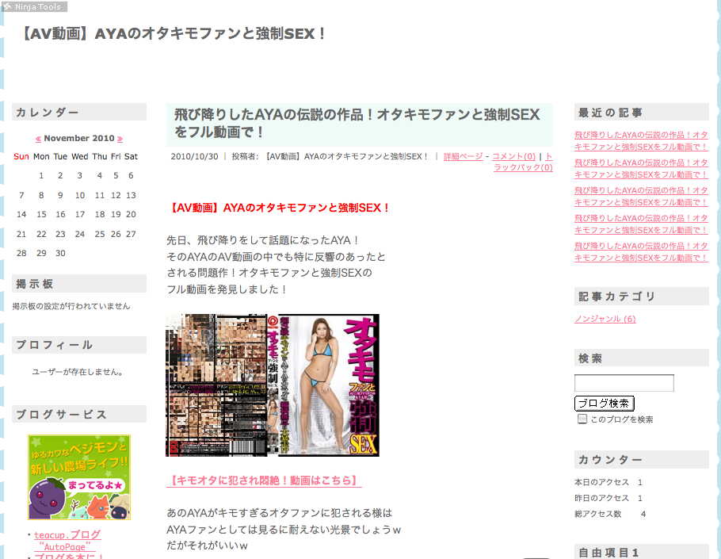Click the red heading inside the post
Screen dimensions: 721x559
tap(278, 208)
